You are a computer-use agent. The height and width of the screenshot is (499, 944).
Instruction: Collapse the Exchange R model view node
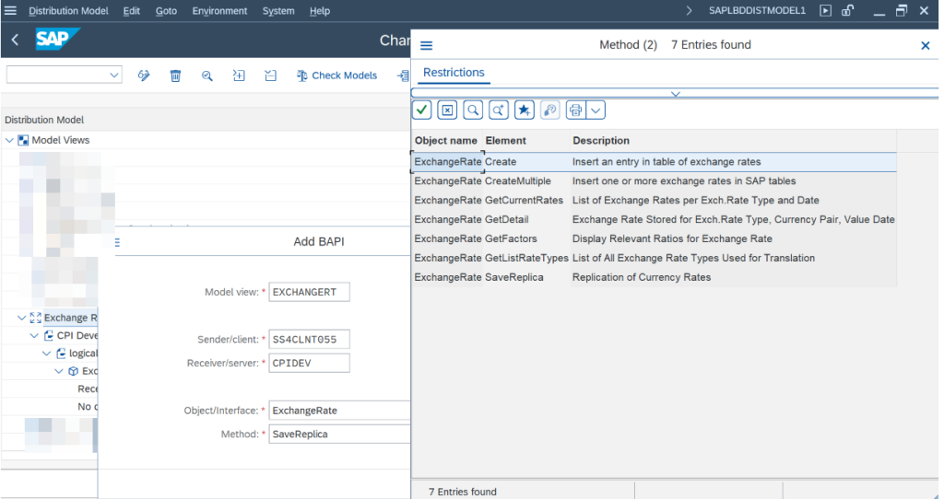[x=22, y=318]
